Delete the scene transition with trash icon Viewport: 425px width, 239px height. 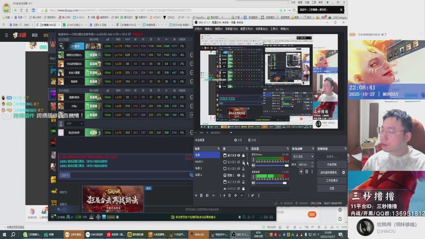pyautogui.click(x=307, y=172)
